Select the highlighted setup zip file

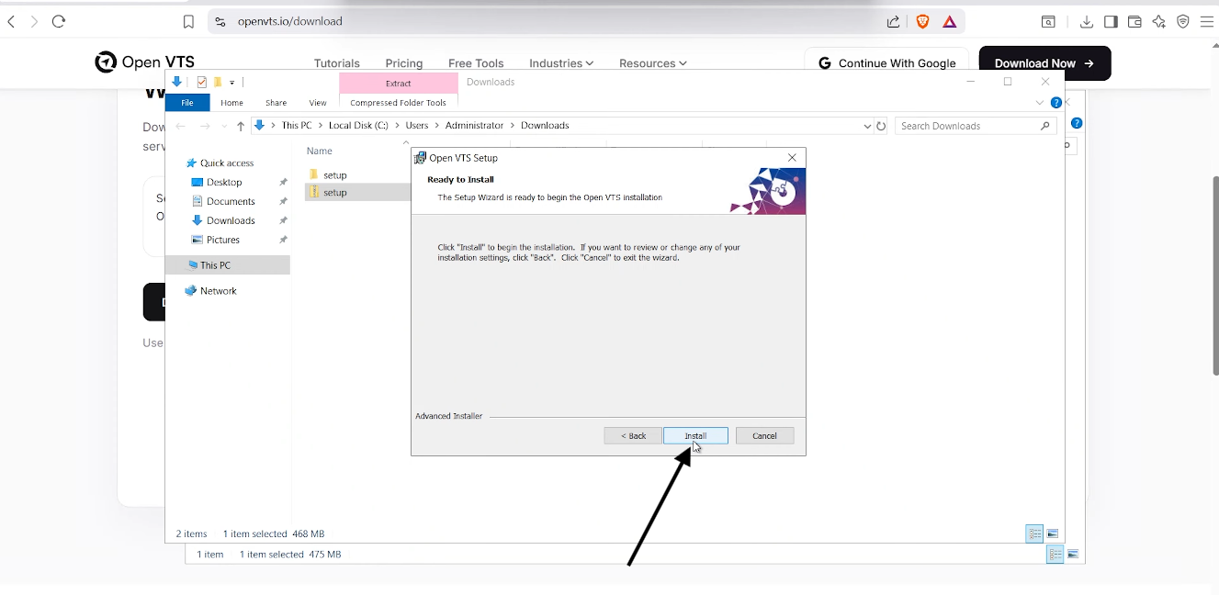pos(335,193)
